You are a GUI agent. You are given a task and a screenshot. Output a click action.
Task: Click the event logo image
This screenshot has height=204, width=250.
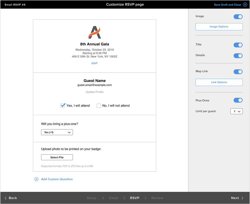[x=95, y=32]
